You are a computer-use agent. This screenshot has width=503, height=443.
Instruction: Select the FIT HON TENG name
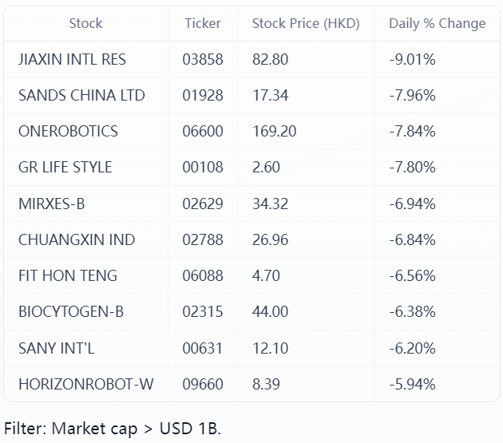tap(68, 276)
